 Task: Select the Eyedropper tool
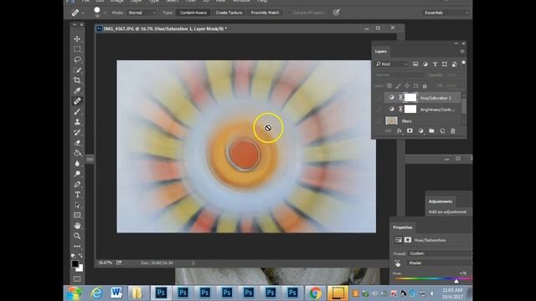[x=77, y=91]
